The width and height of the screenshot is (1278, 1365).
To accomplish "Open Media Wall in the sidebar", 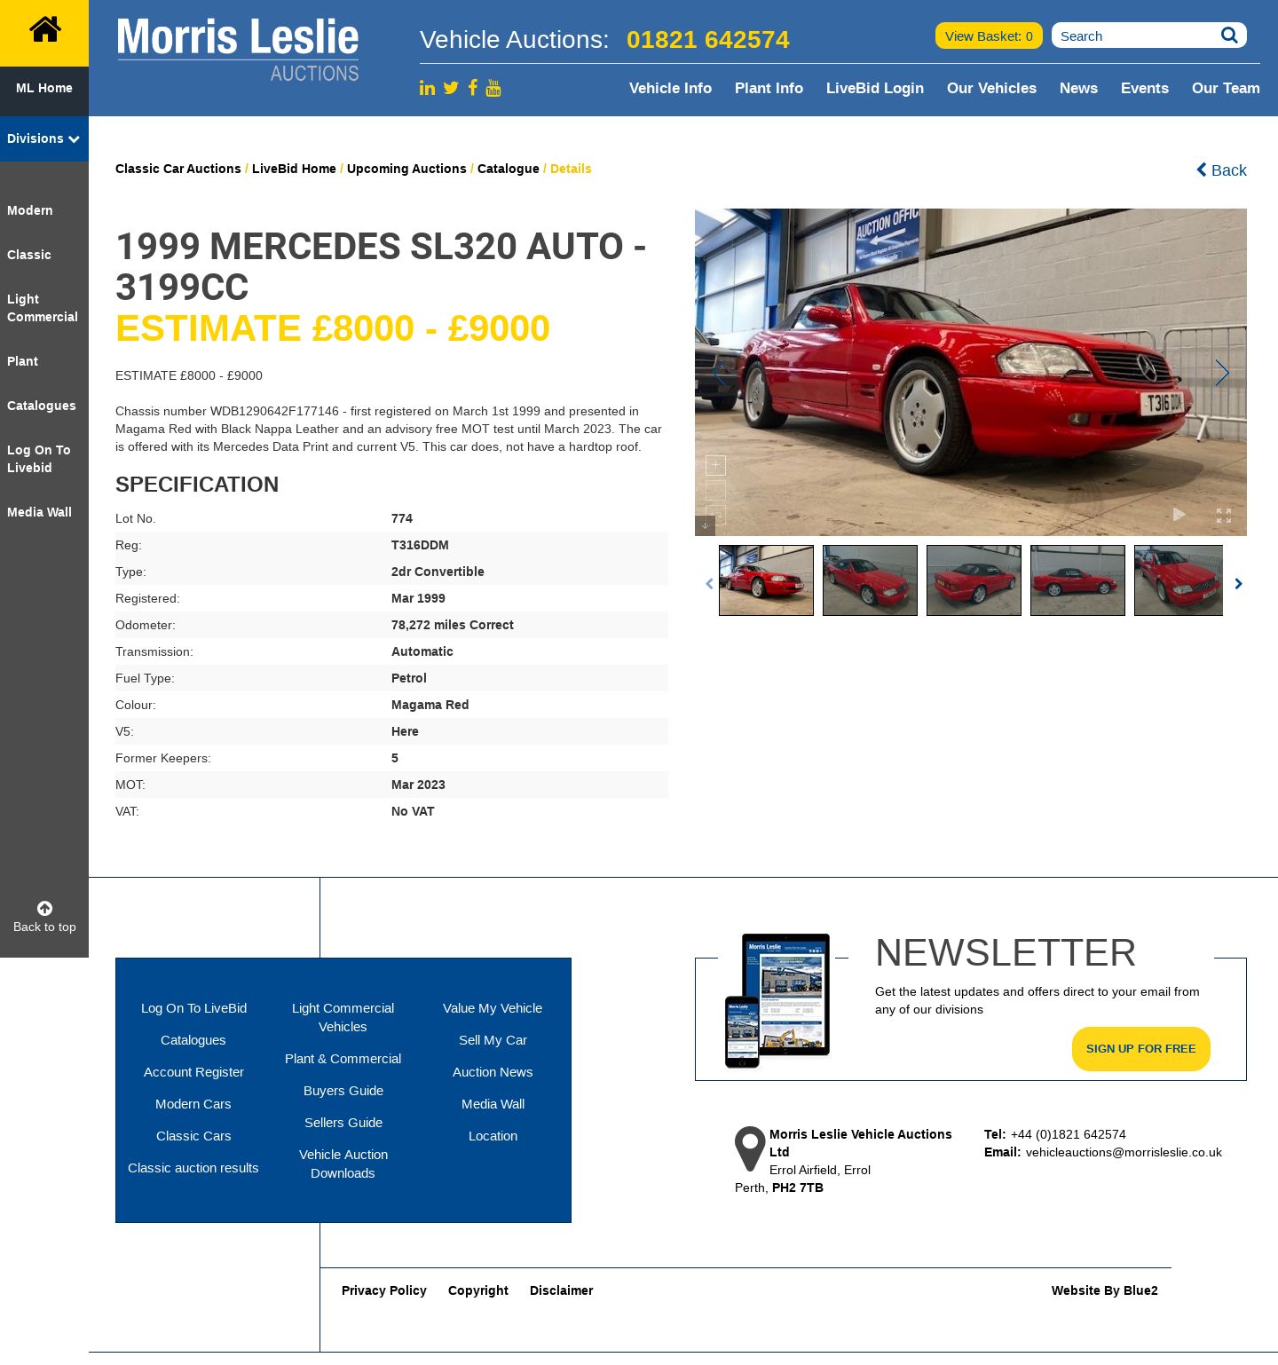I will (39, 512).
